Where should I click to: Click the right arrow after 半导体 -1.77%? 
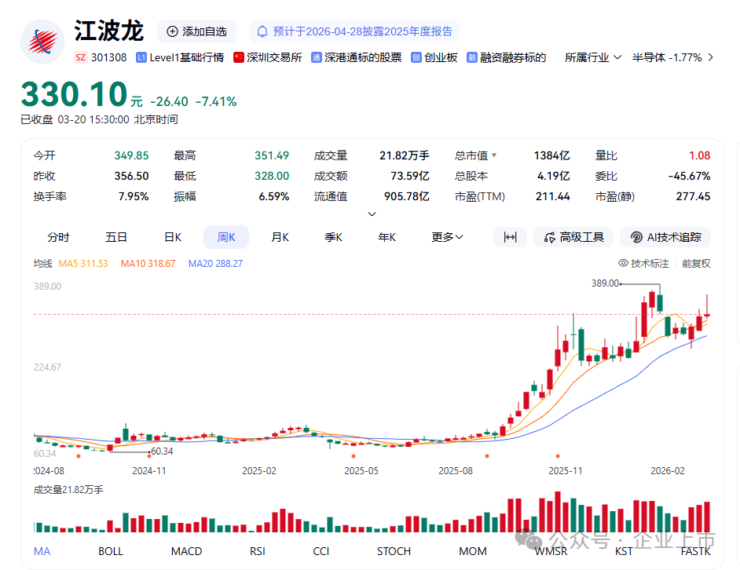[710, 57]
